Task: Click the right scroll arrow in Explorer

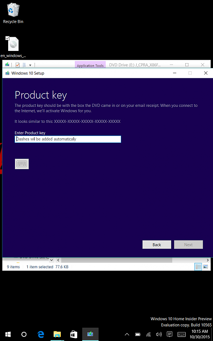Action: click(208, 260)
